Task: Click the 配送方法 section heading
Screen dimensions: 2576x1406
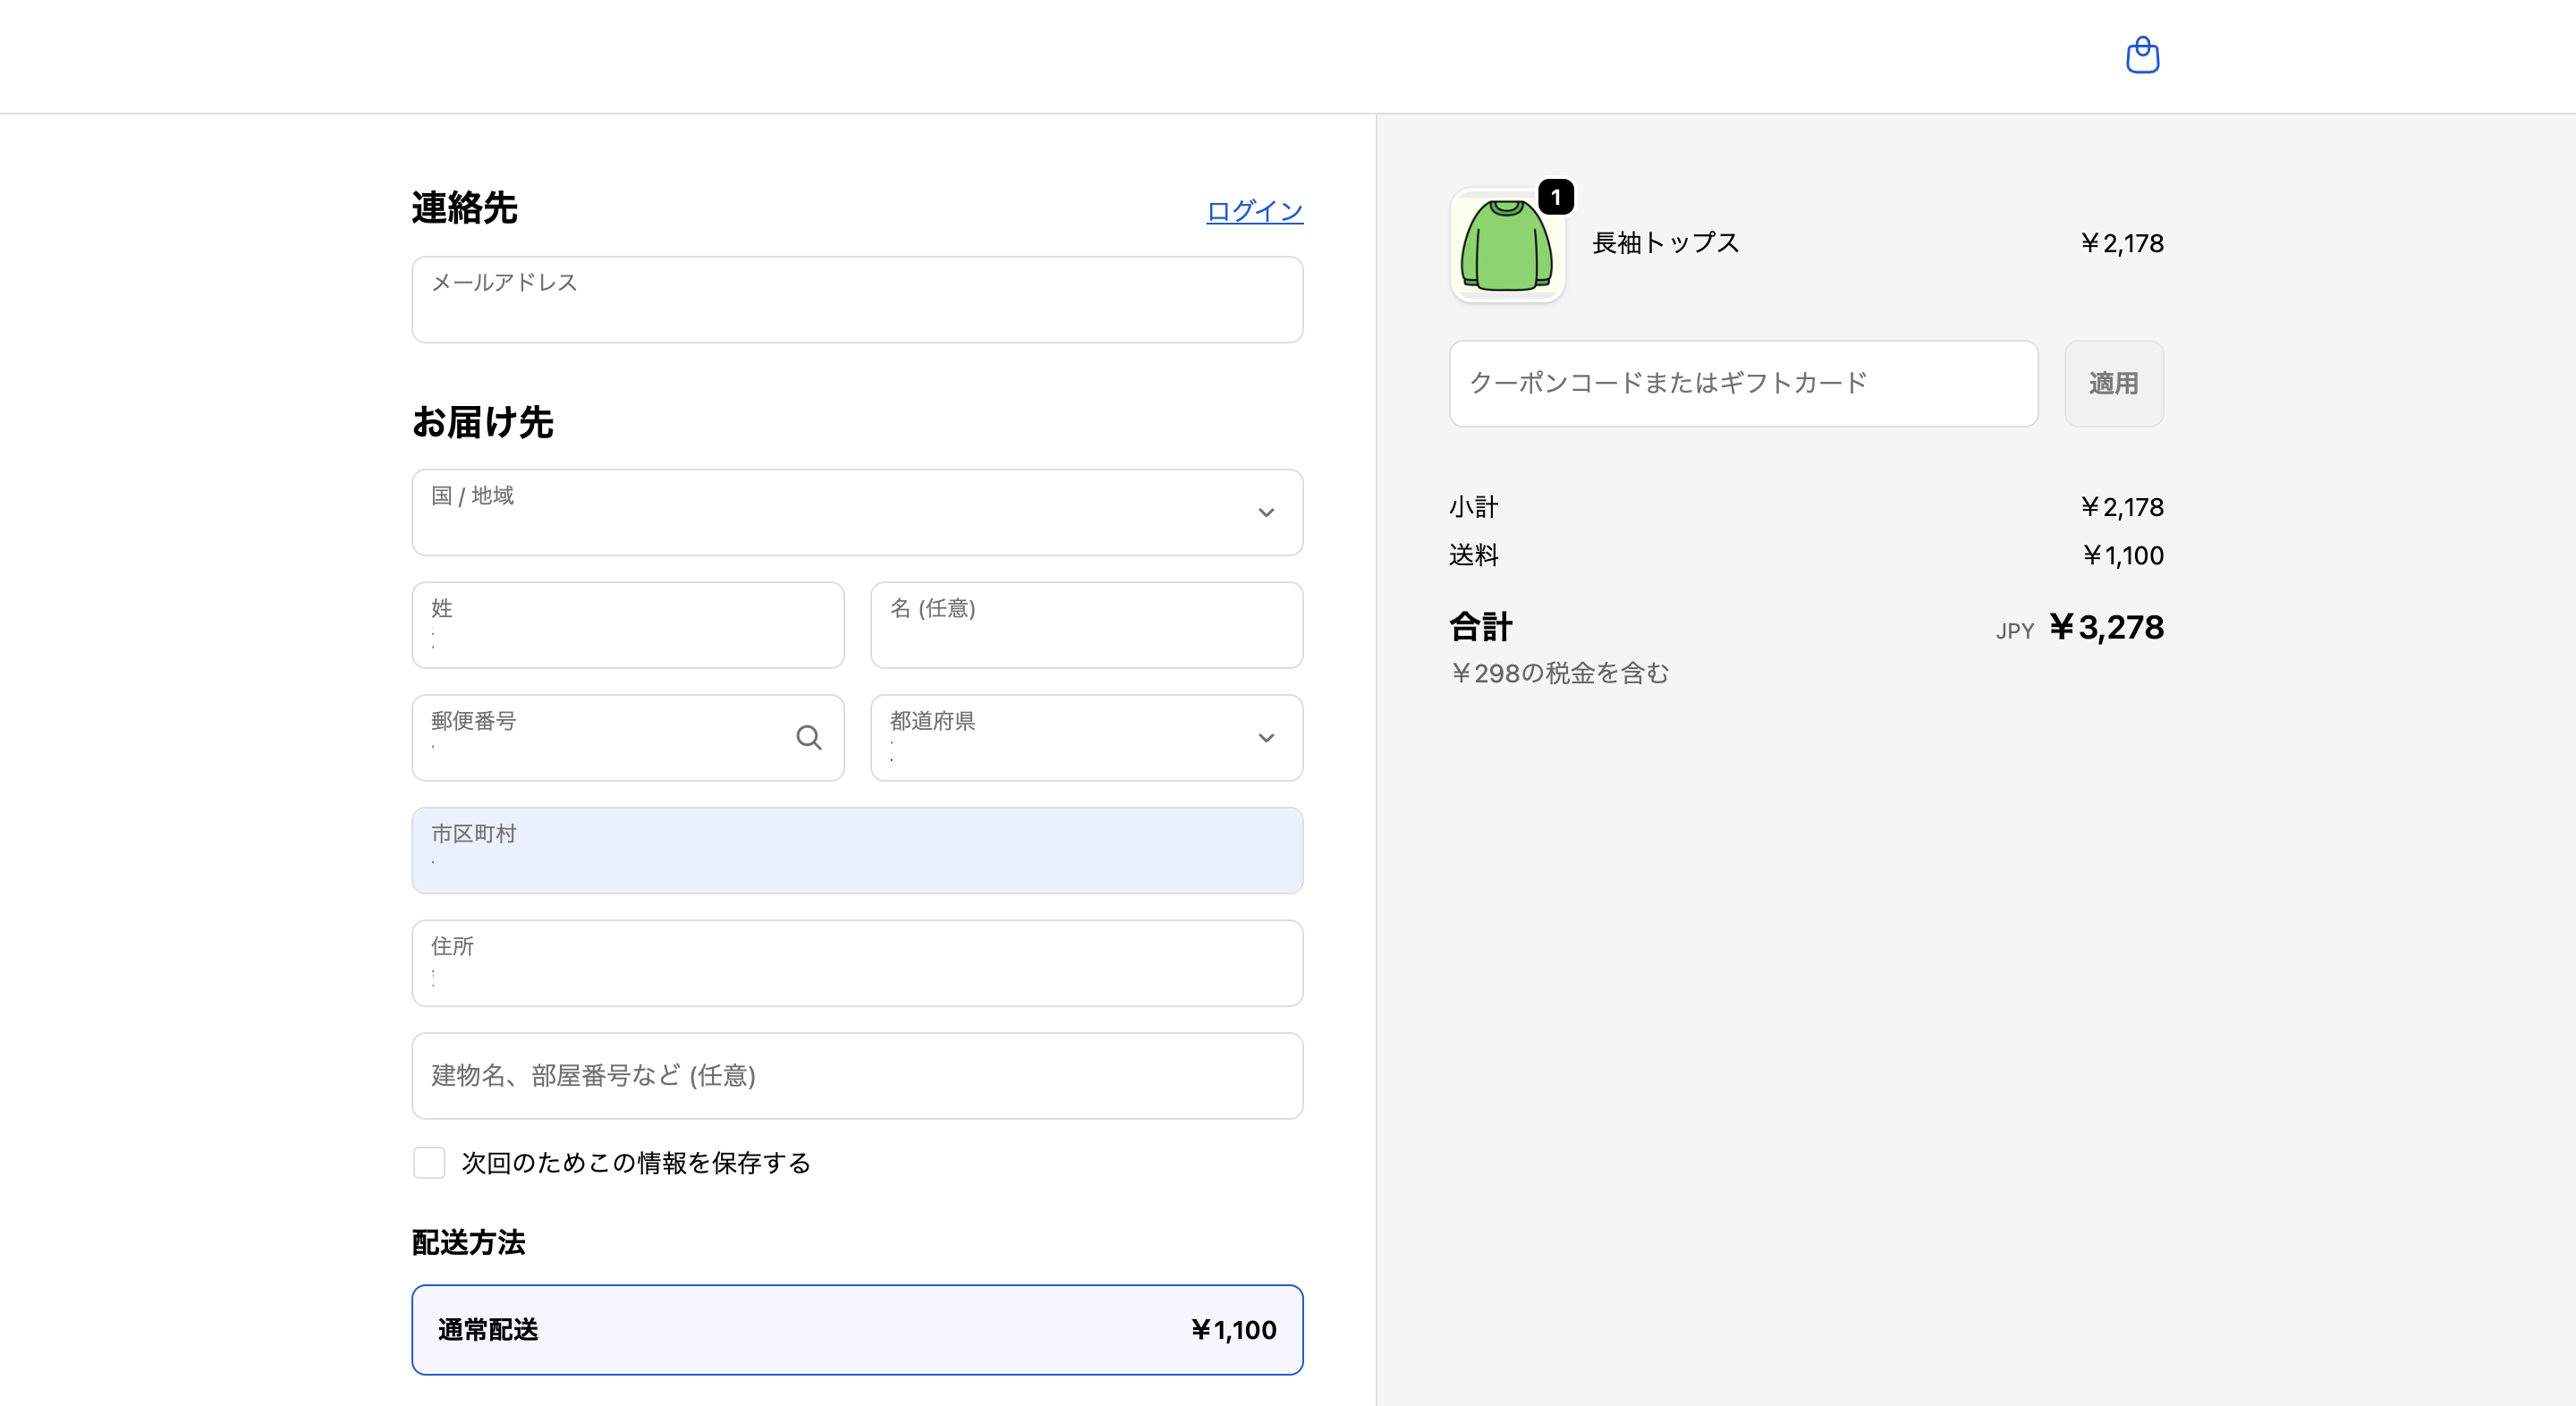Action: tap(468, 1243)
